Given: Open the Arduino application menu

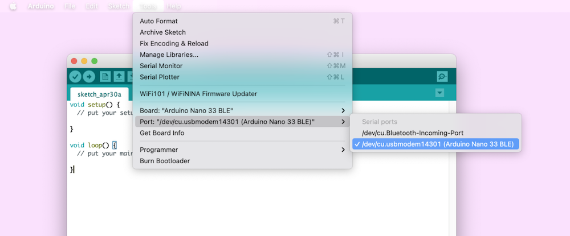Looking at the screenshot, I should [x=40, y=6].
